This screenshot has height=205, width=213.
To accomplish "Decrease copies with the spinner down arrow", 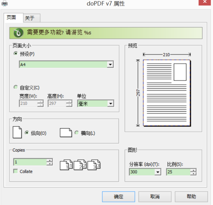I will point(50,164).
